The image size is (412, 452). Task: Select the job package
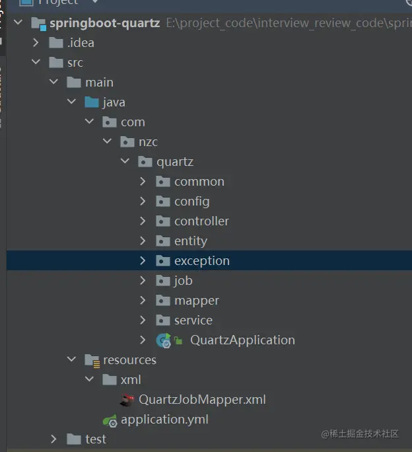pyautogui.click(x=183, y=281)
